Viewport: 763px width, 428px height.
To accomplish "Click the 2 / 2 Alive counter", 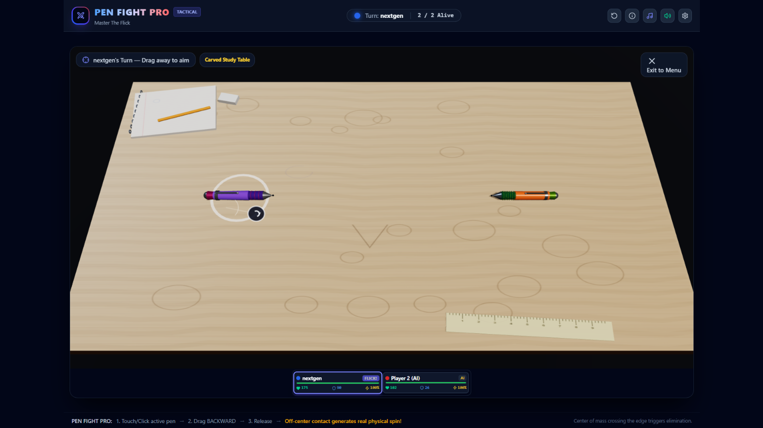I will pyautogui.click(x=435, y=16).
